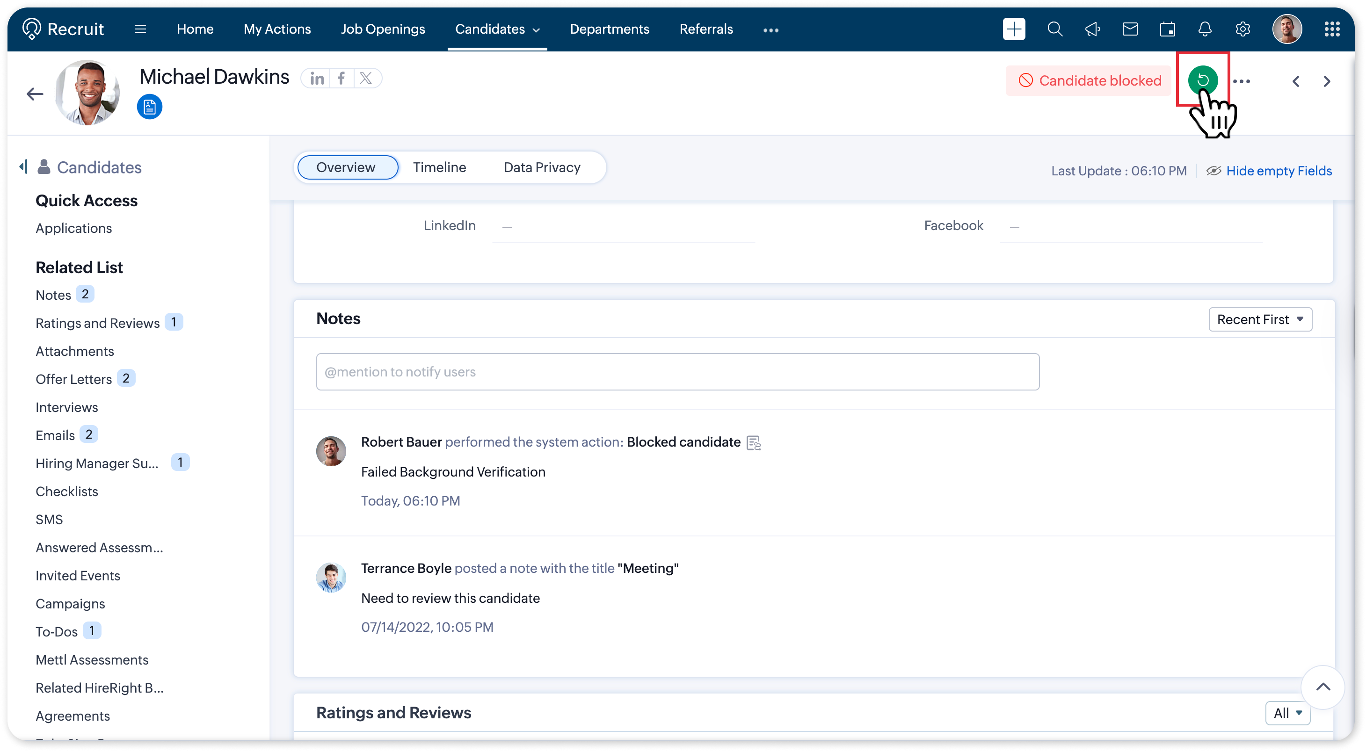The image size is (1366, 752).
Task: Open Offer Letters in Related List
Action: pos(74,379)
